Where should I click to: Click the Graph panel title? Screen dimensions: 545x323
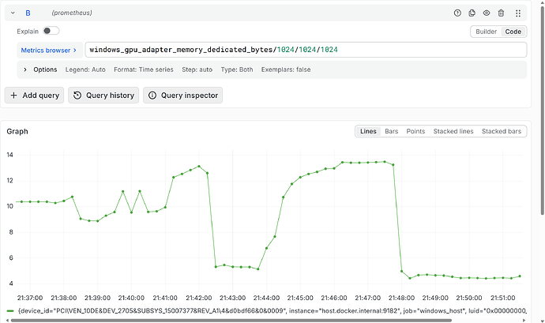[17, 131]
